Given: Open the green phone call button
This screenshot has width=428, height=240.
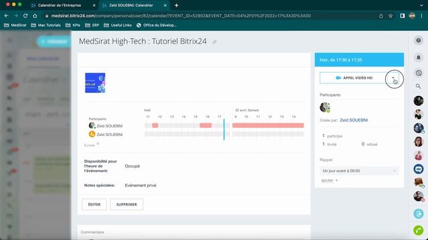Looking at the screenshot, I should [x=419, y=230].
